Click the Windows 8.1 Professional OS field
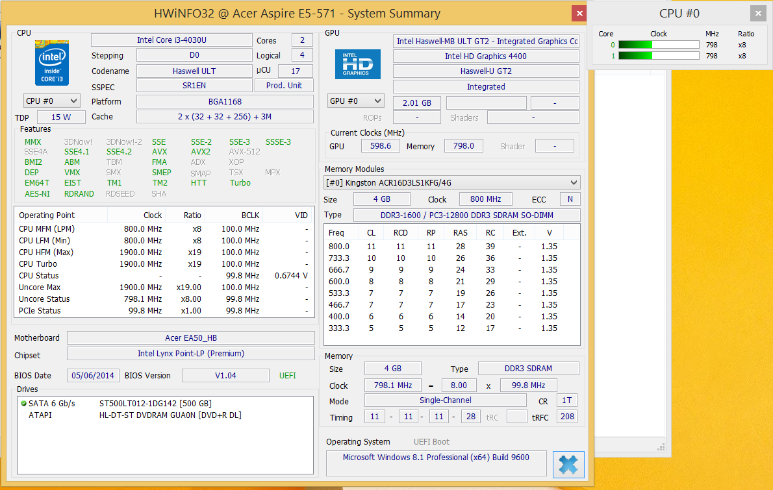 point(437,463)
